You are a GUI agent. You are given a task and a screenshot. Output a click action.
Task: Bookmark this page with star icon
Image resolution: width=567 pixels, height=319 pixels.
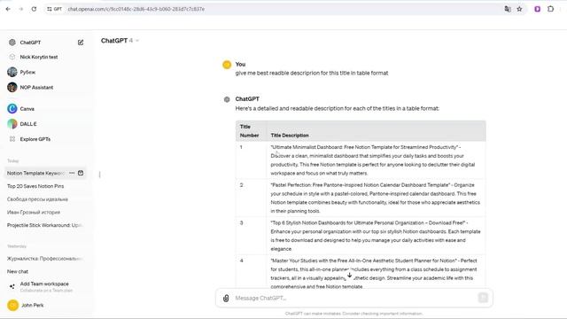pos(520,9)
